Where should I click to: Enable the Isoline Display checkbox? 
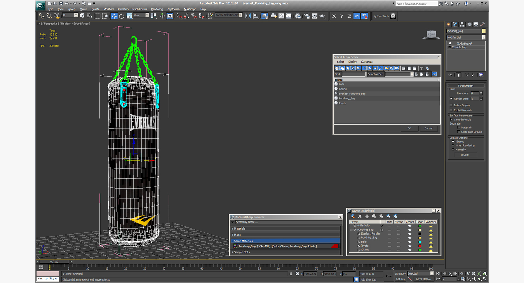[x=451, y=105]
